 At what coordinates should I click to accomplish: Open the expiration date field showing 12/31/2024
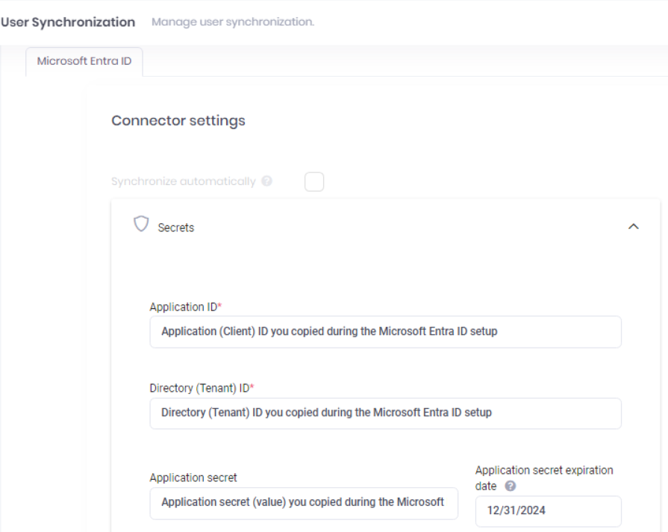(548, 510)
